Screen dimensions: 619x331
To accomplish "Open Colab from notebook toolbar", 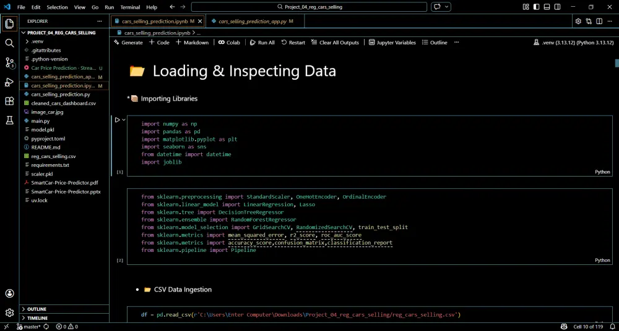I will pos(229,42).
